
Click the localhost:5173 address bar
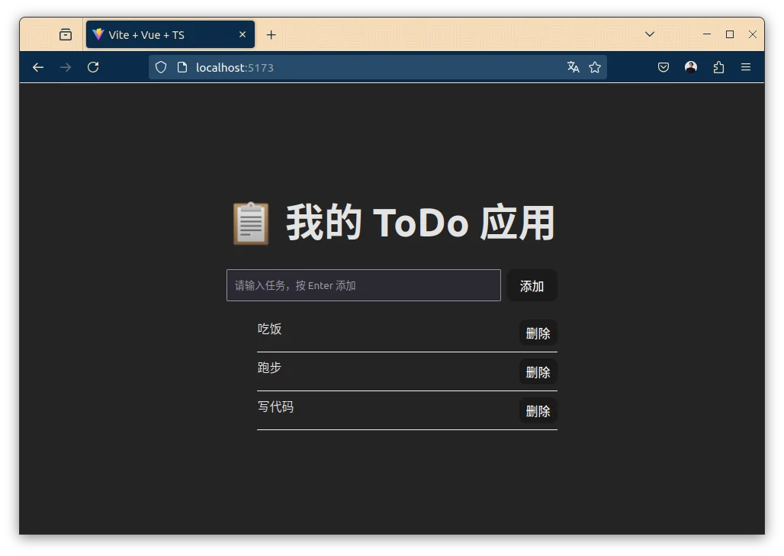click(378, 68)
